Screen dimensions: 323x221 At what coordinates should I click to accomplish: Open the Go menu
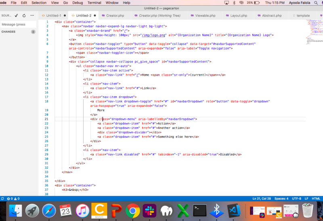65,3
